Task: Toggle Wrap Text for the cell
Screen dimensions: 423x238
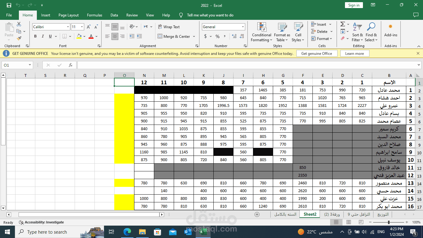Action: pyautogui.click(x=169, y=27)
